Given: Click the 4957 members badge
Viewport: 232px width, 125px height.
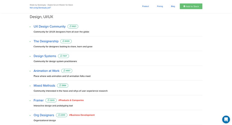Looking at the screenshot, I should point(67,71).
